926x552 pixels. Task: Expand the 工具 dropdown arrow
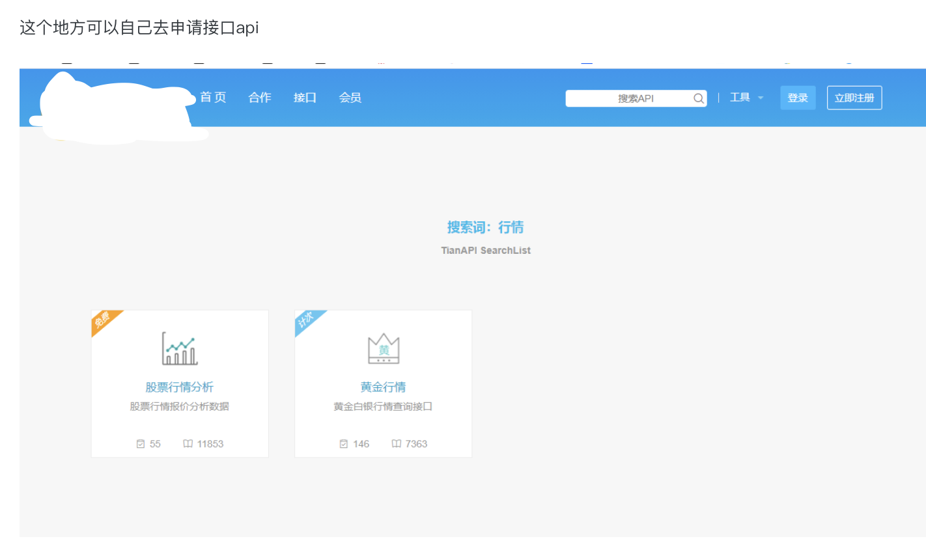[x=761, y=98]
